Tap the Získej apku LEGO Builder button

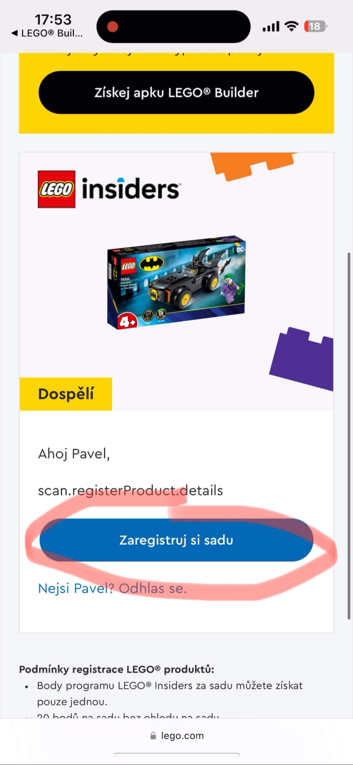tap(176, 92)
